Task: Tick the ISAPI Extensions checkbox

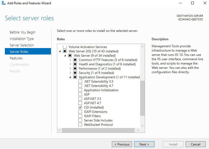Action: click(x=80, y=112)
